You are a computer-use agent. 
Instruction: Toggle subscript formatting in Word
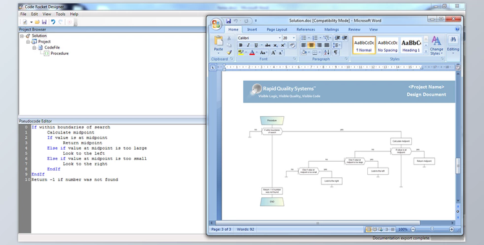click(x=276, y=45)
